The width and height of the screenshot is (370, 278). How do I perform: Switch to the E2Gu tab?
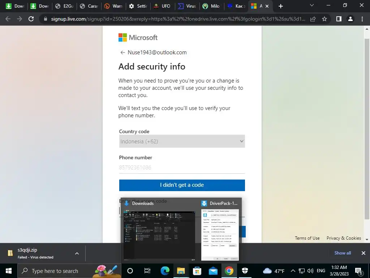[64, 6]
